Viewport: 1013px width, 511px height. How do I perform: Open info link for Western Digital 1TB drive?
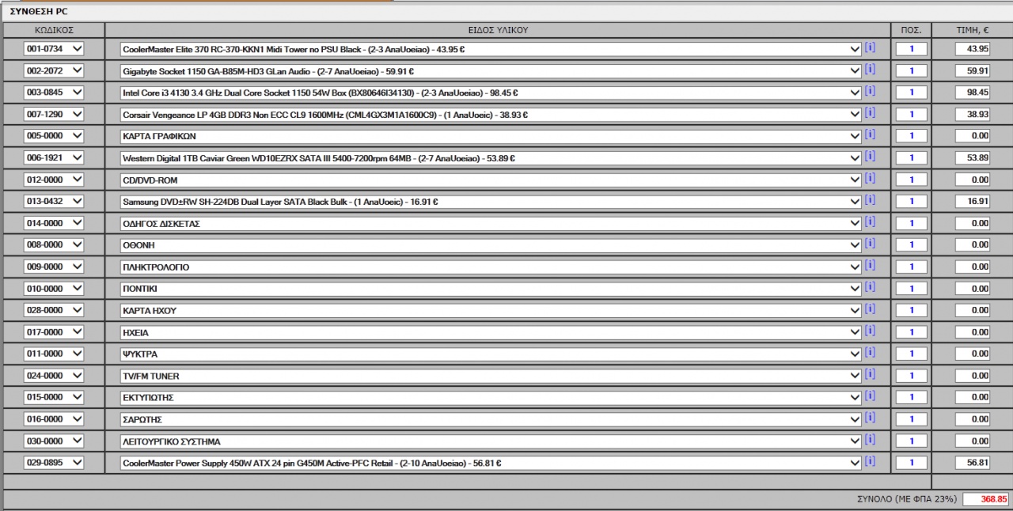[x=870, y=157]
